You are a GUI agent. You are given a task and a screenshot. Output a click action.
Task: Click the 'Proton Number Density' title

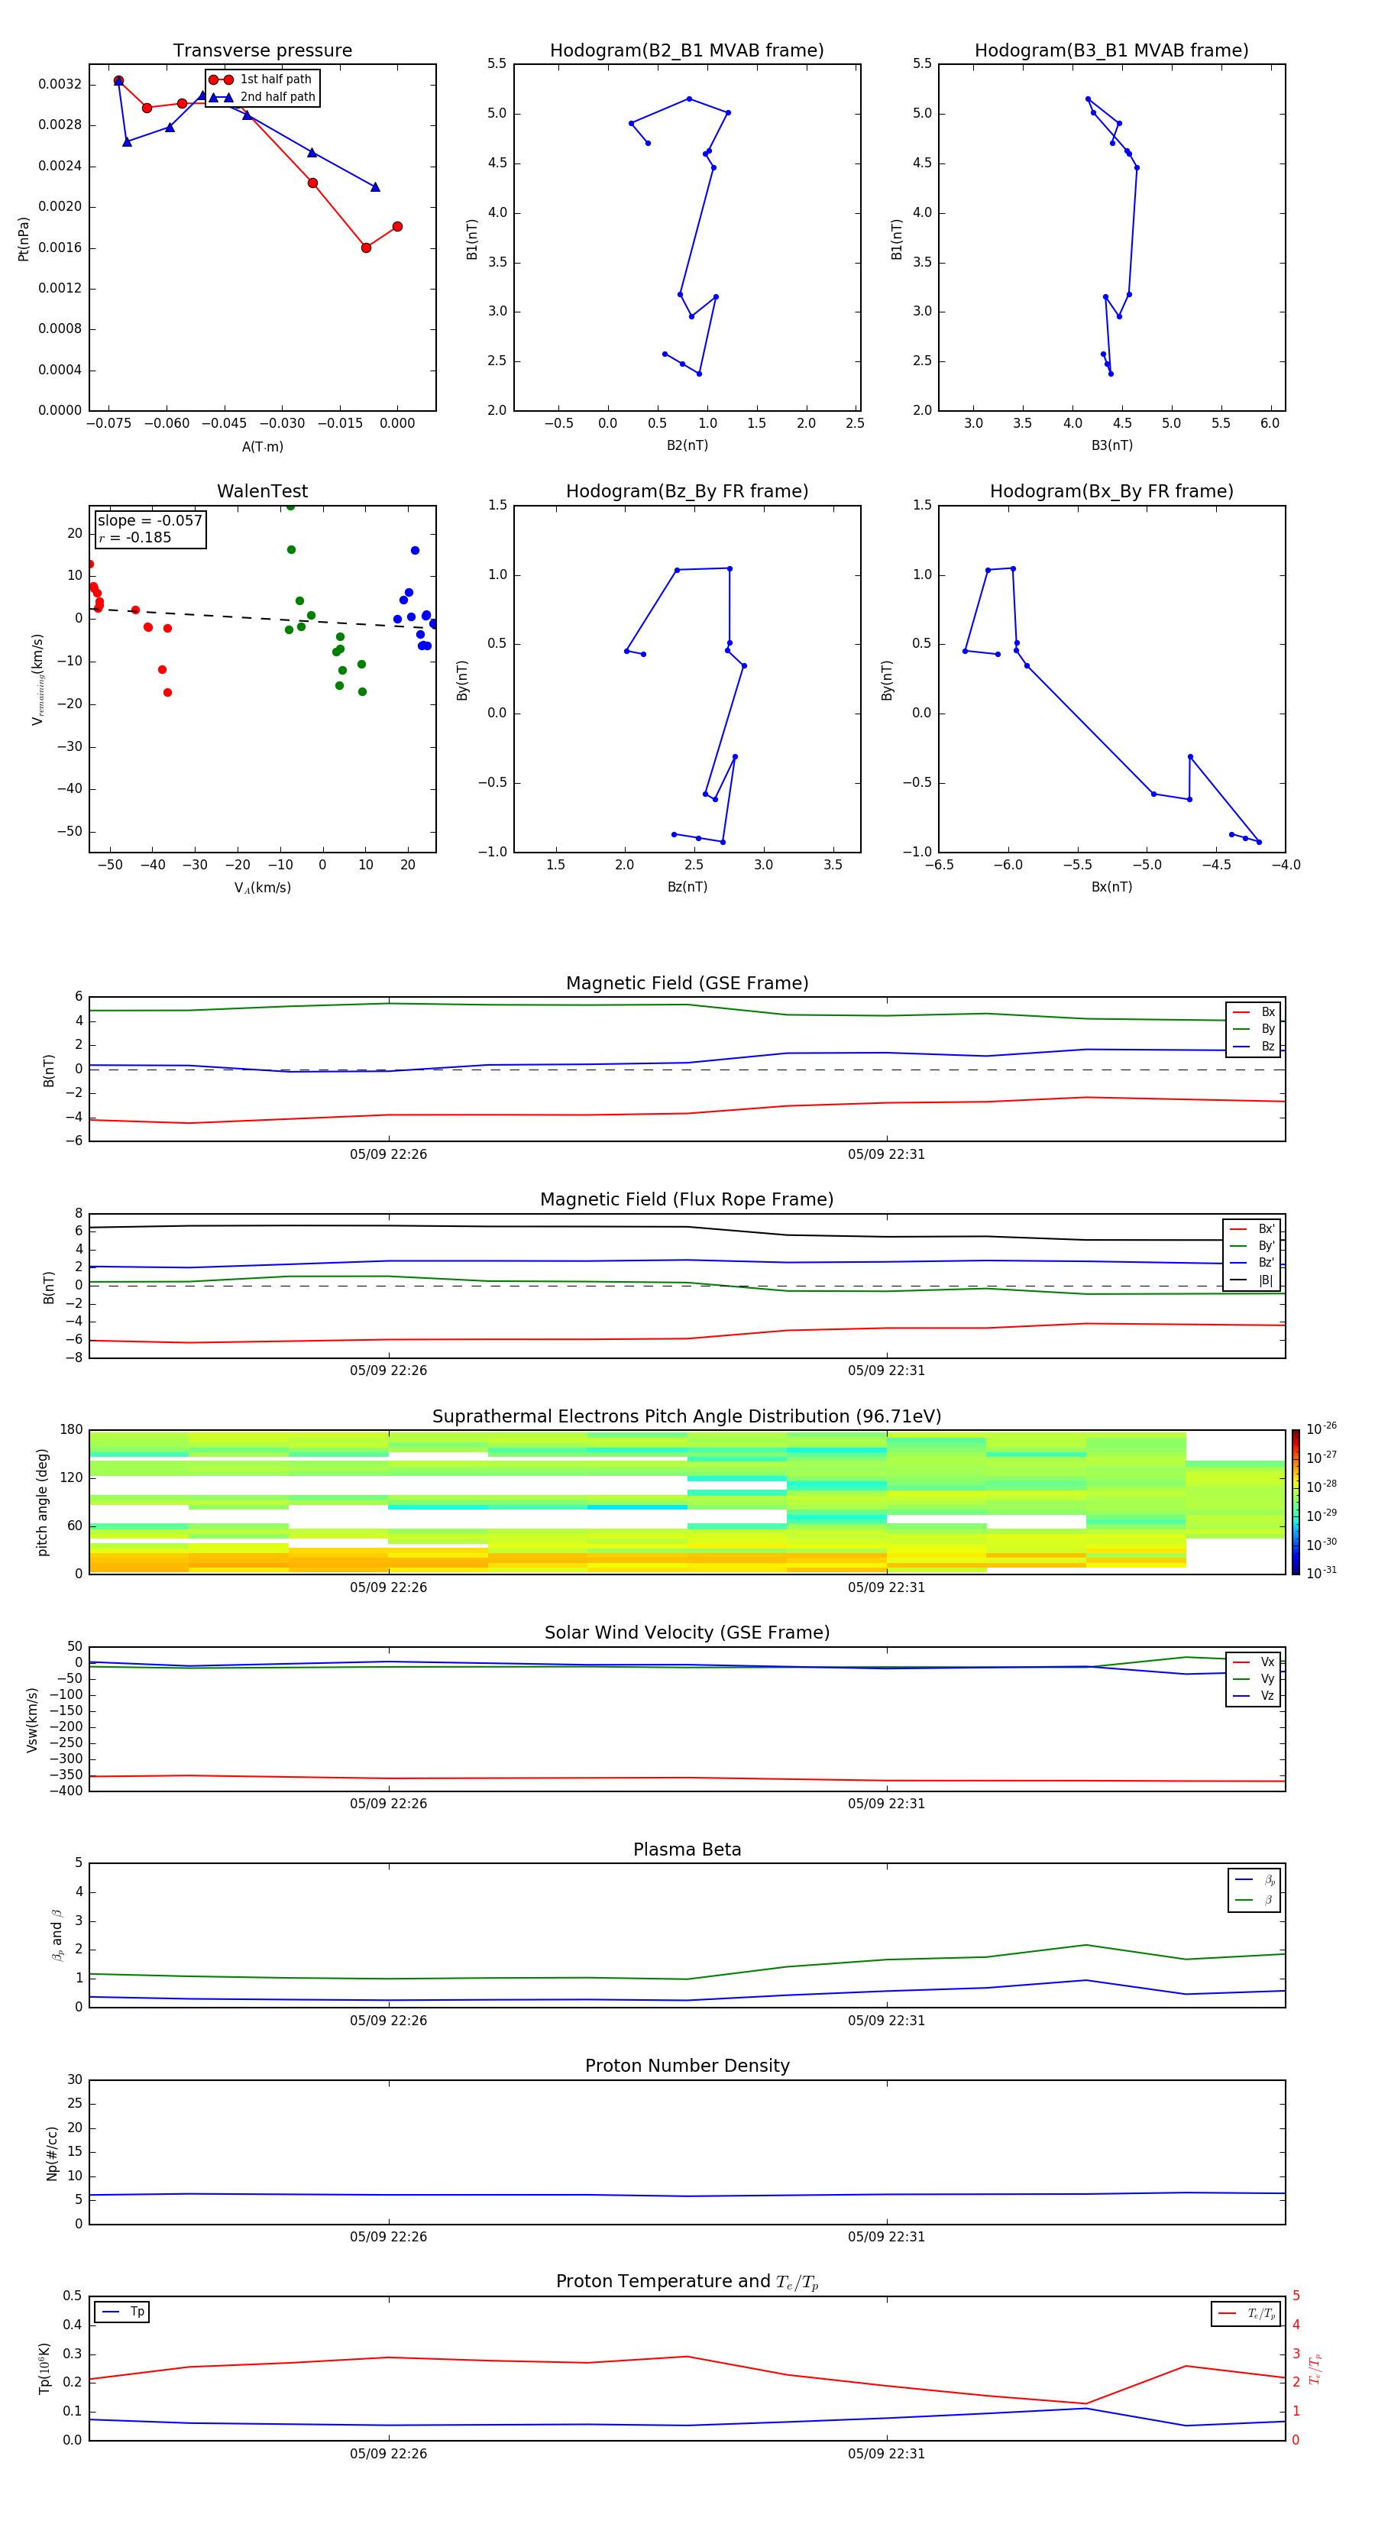click(687, 2066)
